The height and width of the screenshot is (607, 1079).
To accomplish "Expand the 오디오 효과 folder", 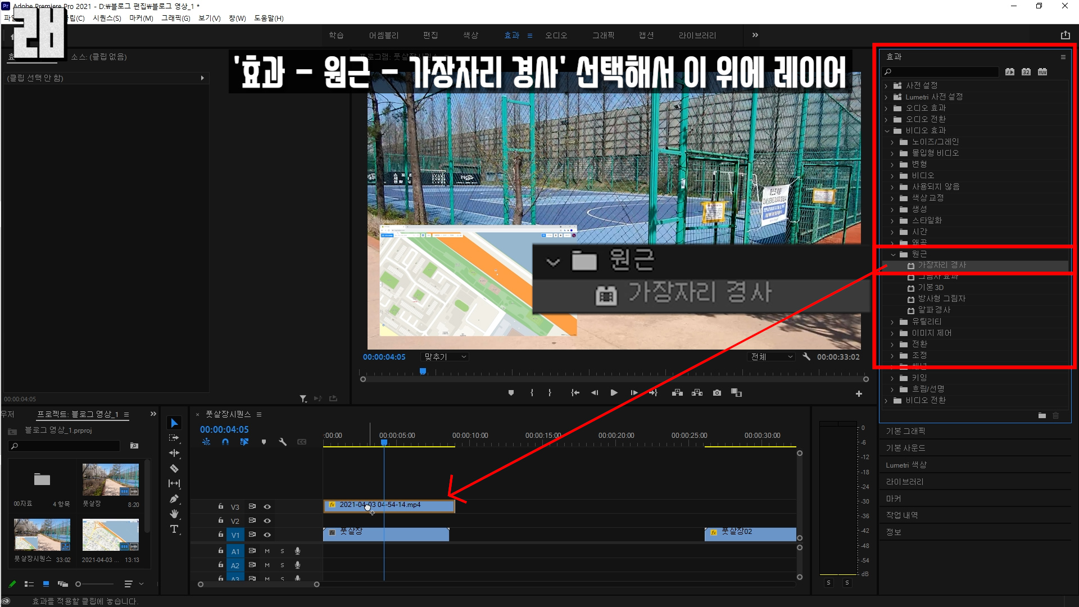I will [x=886, y=108].
